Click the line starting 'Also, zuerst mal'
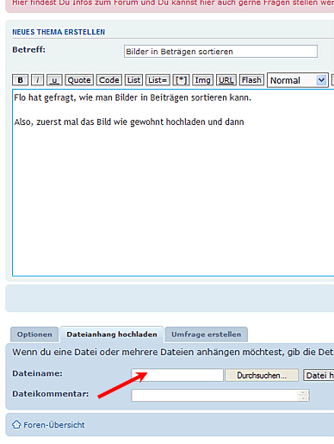Image resolution: width=334 pixels, height=444 pixels. (129, 122)
